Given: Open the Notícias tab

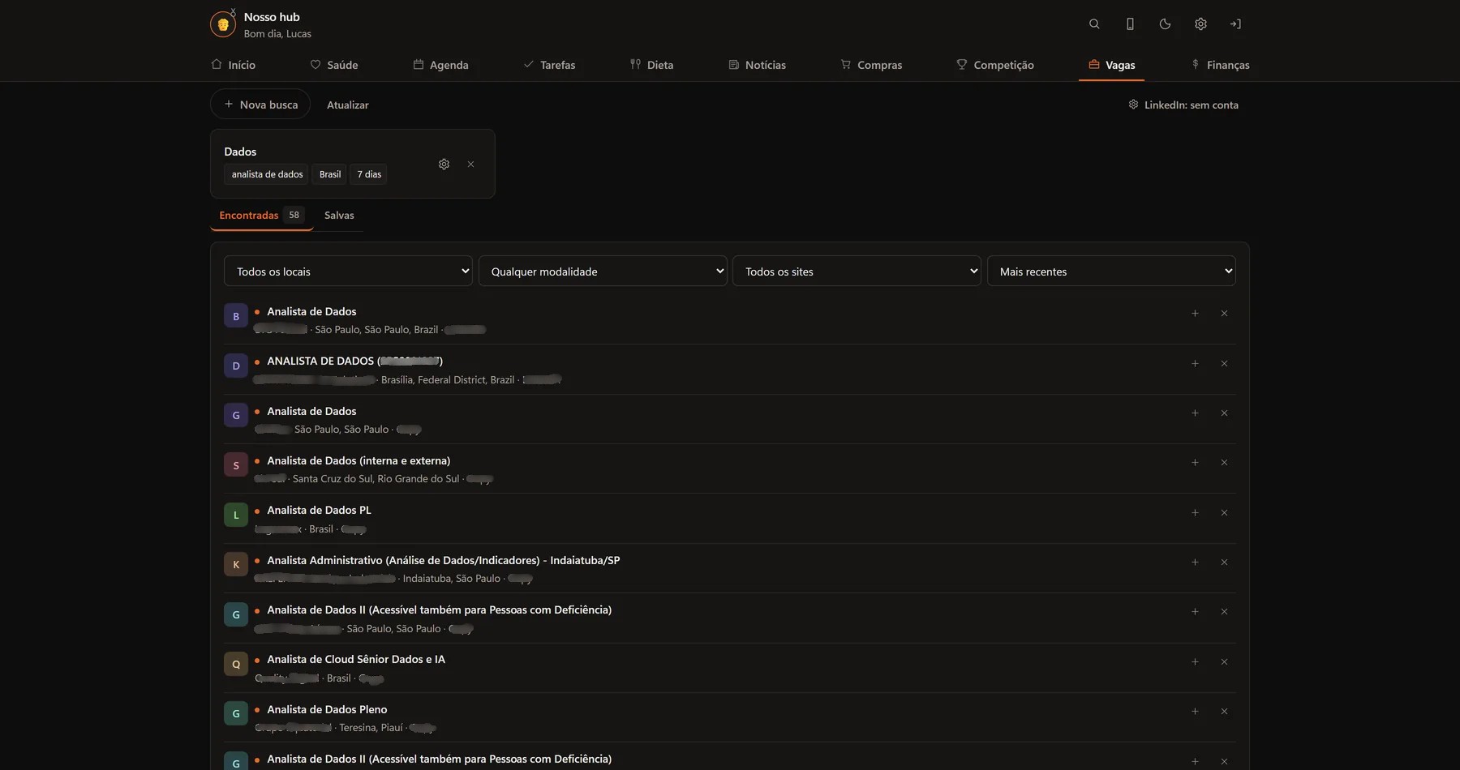Looking at the screenshot, I should pyautogui.click(x=757, y=65).
